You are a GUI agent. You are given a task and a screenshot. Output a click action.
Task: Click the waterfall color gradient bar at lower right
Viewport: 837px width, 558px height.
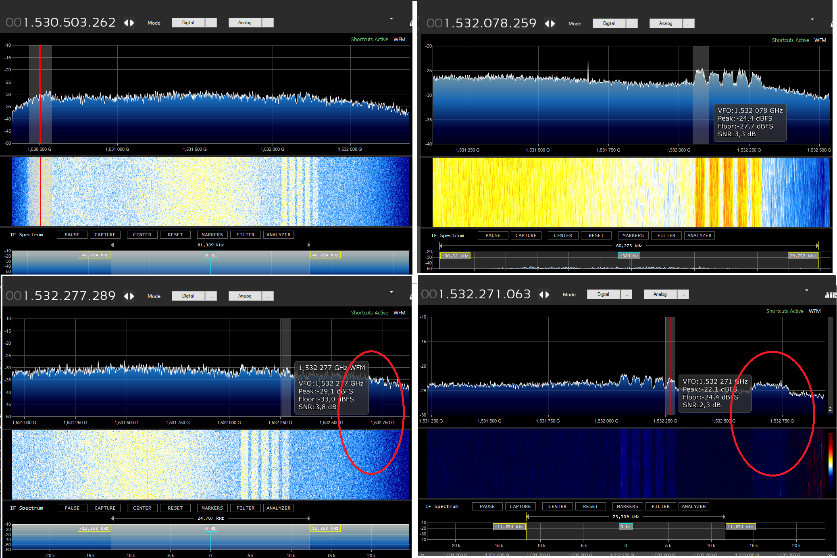click(x=830, y=462)
